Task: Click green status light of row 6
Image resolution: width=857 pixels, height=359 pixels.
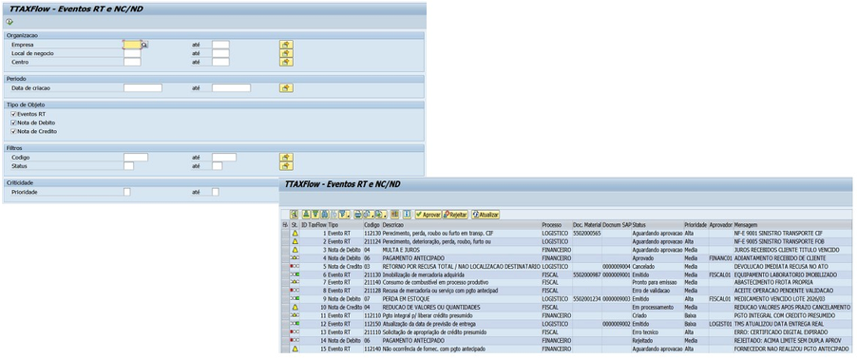Action: [x=295, y=274]
